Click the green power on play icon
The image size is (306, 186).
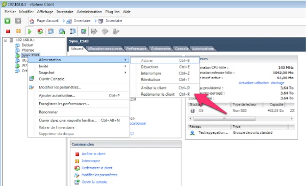[x=30, y=31]
